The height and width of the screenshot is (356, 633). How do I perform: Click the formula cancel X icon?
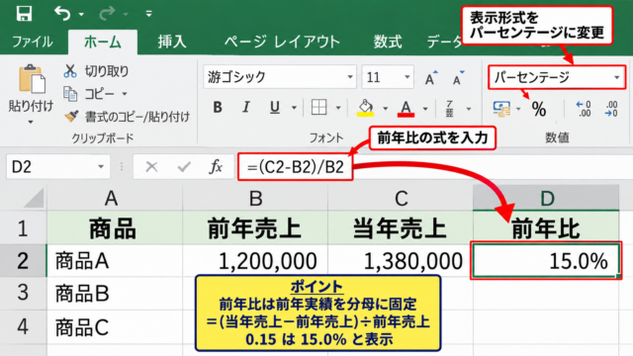click(x=151, y=166)
